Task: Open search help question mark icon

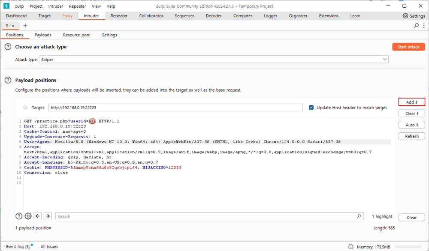Action: 18,216
